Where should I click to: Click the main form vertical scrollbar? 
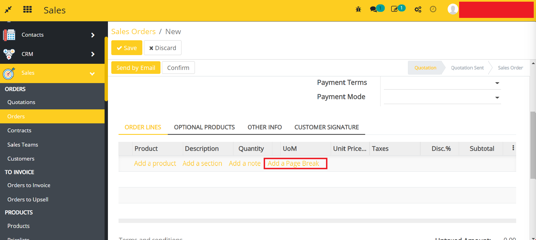pos(533,145)
